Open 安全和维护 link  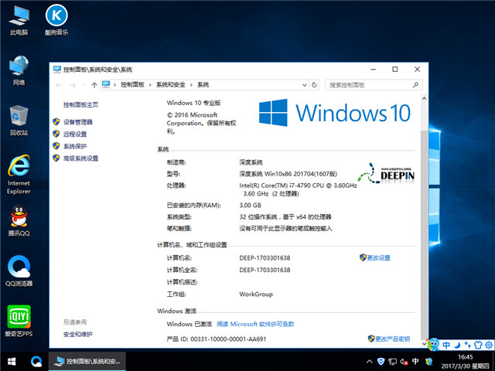(x=77, y=335)
